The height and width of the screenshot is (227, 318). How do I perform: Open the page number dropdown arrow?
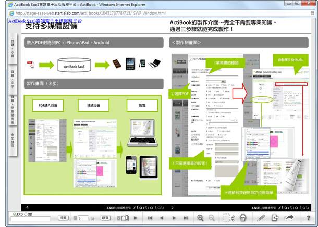(75, 218)
